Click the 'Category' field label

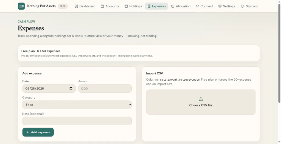click(29, 98)
